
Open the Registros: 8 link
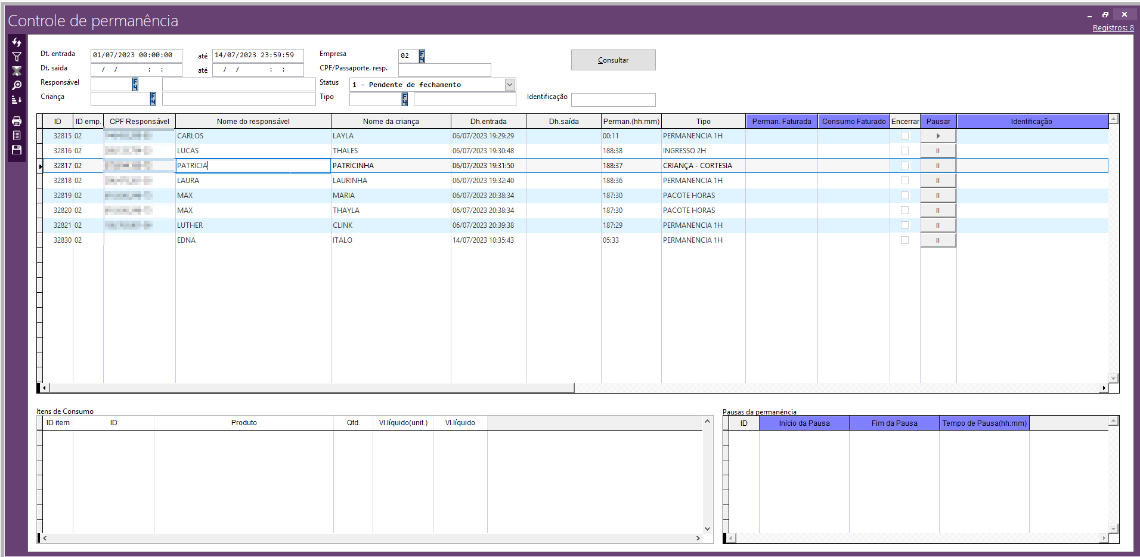pyautogui.click(x=1113, y=28)
